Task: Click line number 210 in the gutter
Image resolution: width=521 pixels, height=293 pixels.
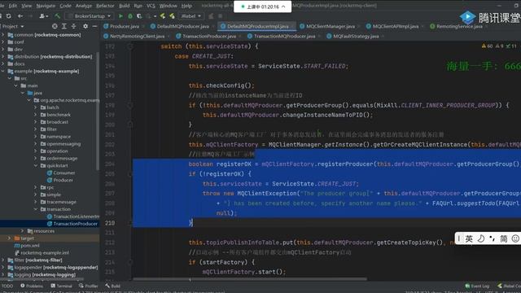Action: [110, 223]
